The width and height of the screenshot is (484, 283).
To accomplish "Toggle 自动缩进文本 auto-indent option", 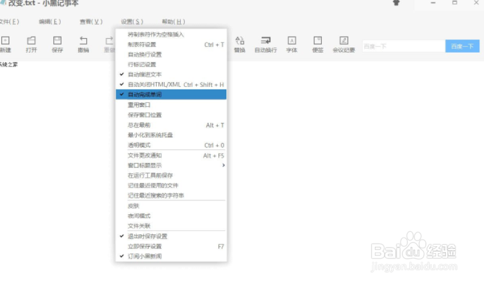I will pos(171,74).
